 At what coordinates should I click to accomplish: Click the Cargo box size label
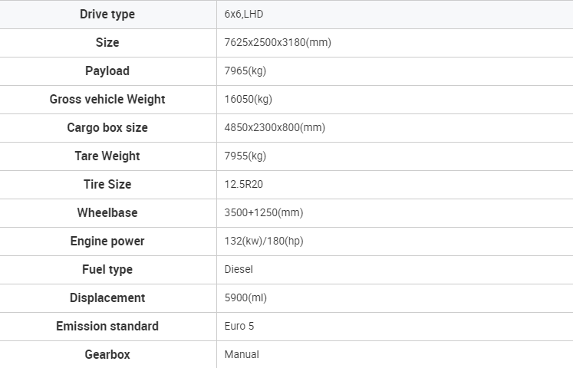click(x=107, y=128)
